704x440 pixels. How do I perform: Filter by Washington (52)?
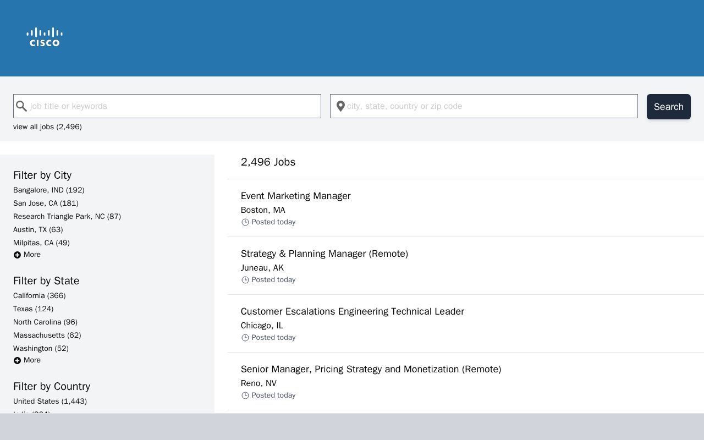tap(41, 348)
